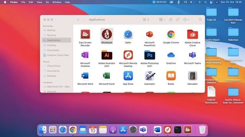The height and width of the screenshot is (137, 245).
Task: Open Safari in the Applications folder
Action: click(x=128, y=34)
